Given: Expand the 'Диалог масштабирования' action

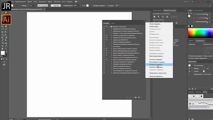Looking at the screenshot, I should pyautogui.click(x=111, y=53).
